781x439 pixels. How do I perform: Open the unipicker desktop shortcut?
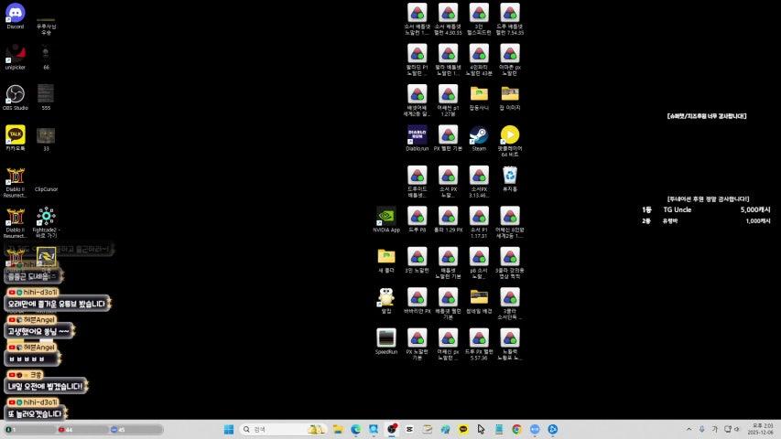pos(16,54)
